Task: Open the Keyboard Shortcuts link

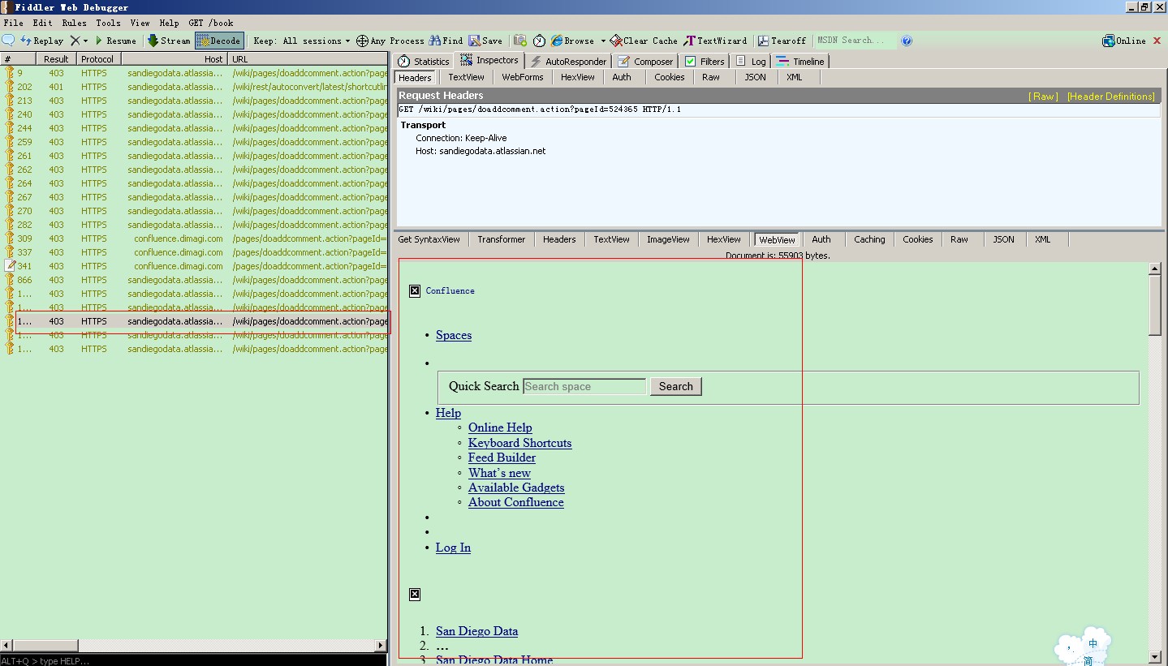Action: (519, 443)
